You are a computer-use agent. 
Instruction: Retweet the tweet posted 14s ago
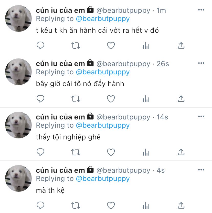pyautogui.click(x=76, y=152)
